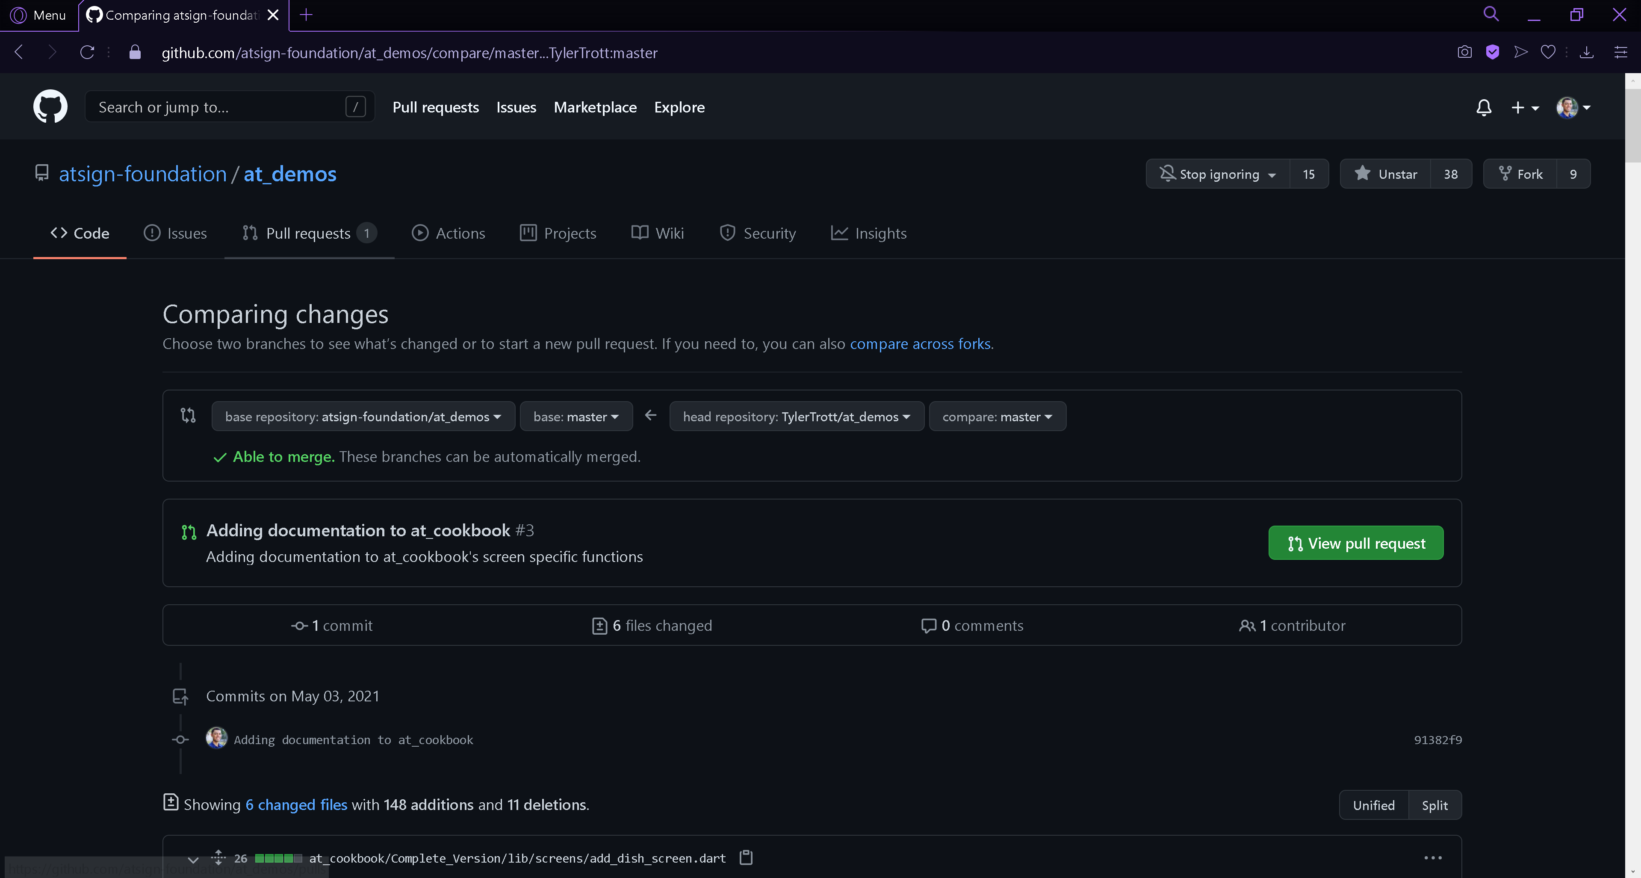Click the browser address bar URL
This screenshot has height=878, width=1641.
[410, 53]
